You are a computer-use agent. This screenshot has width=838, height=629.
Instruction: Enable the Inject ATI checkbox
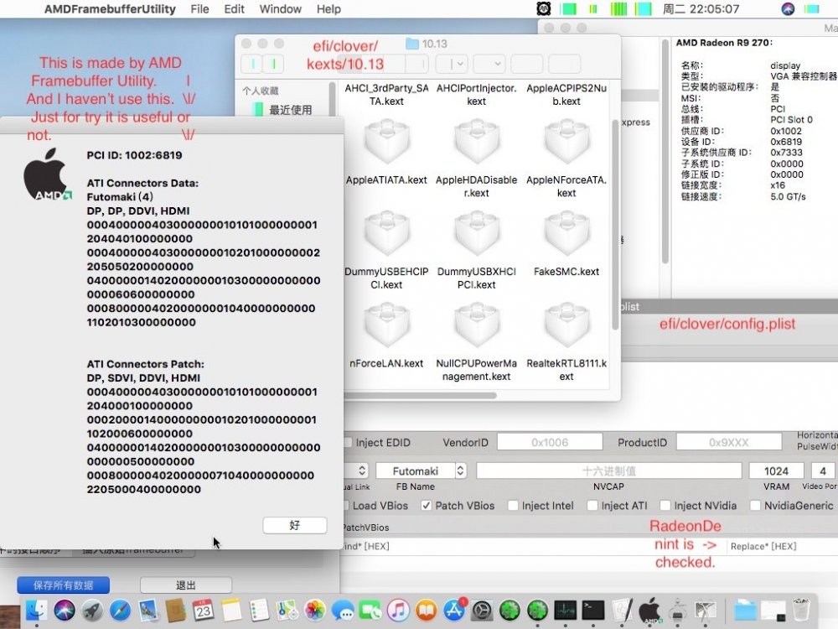point(592,506)
